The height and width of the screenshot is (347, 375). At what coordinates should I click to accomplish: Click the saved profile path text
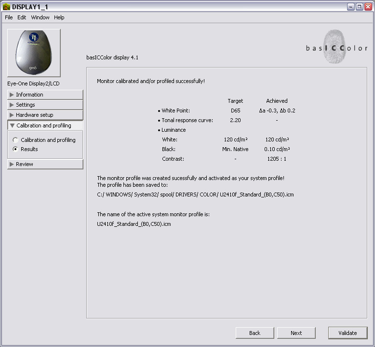[195, 194]
